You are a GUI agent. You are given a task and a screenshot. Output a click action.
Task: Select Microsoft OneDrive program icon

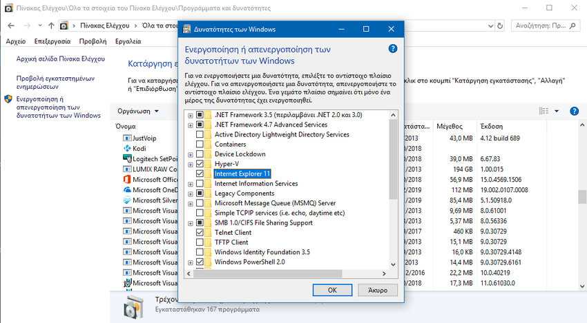[x=127, y=189]
